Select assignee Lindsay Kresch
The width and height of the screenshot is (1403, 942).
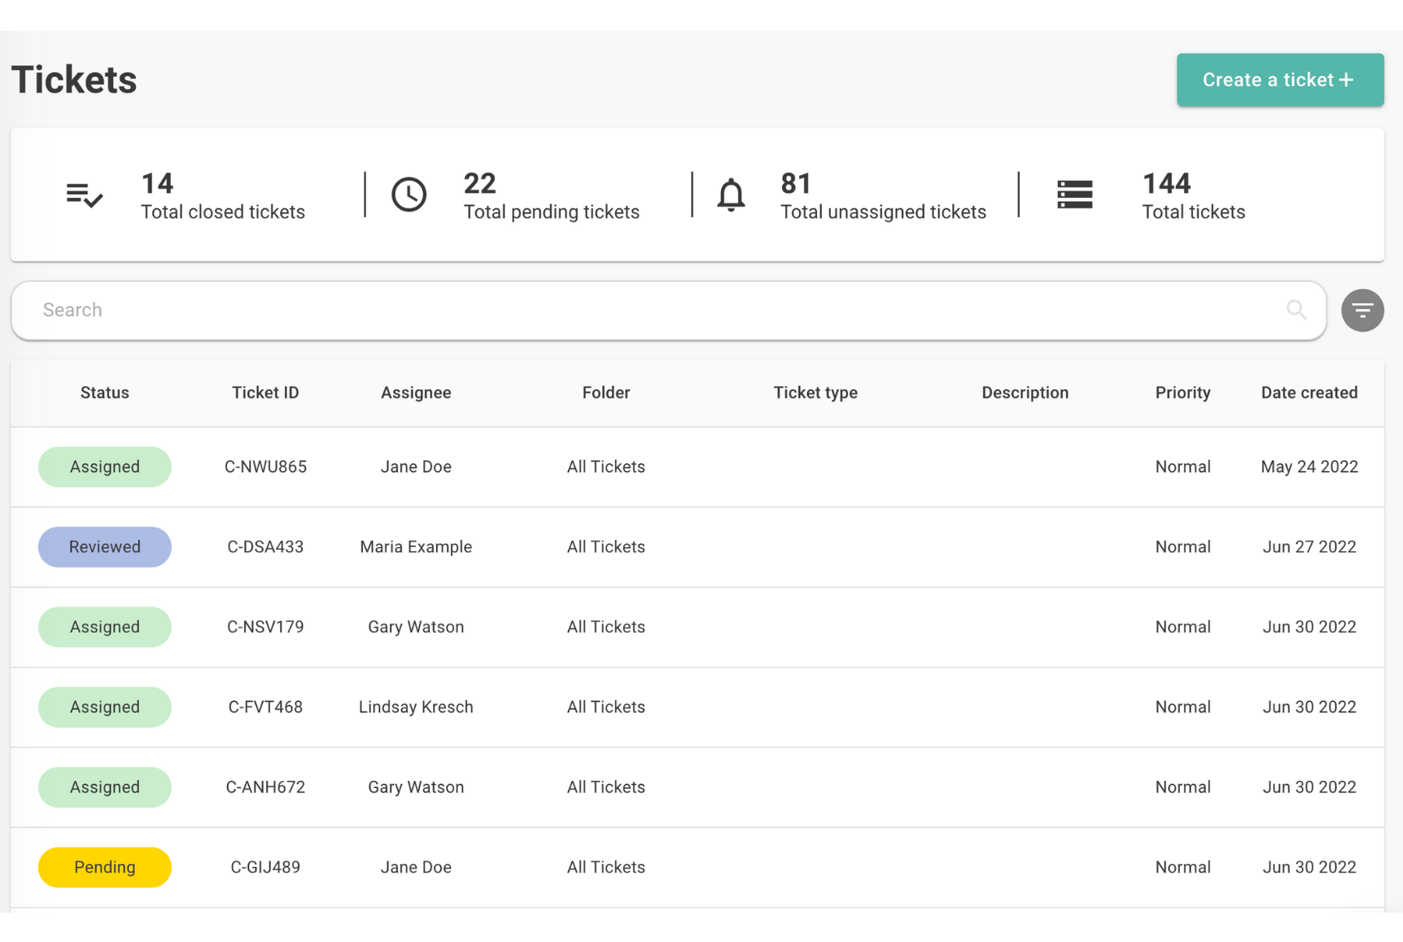(x=416, y=707)
